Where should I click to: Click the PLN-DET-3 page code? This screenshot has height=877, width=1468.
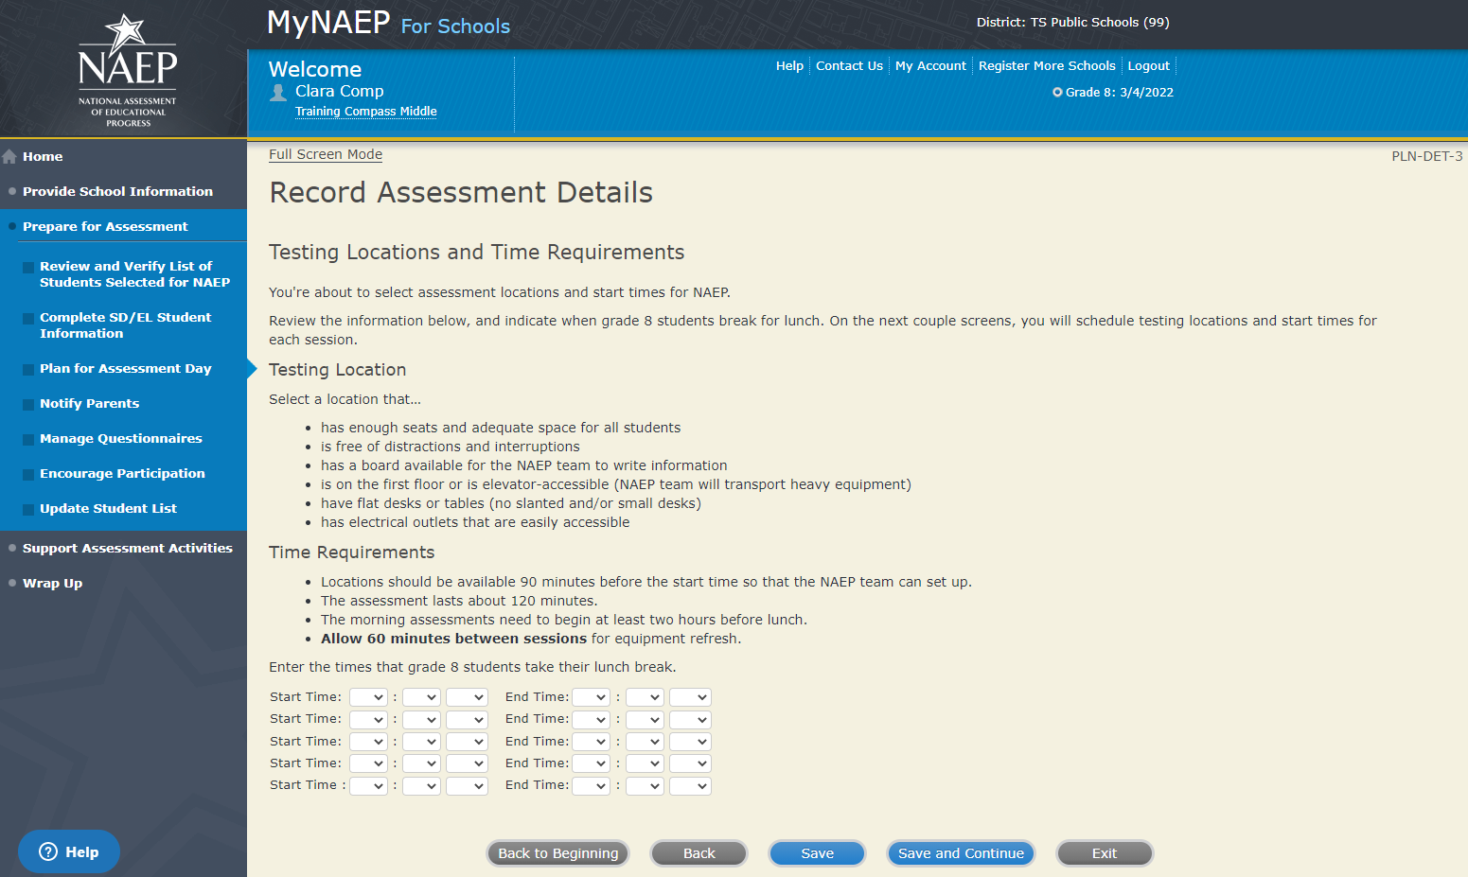(1426, 156)
